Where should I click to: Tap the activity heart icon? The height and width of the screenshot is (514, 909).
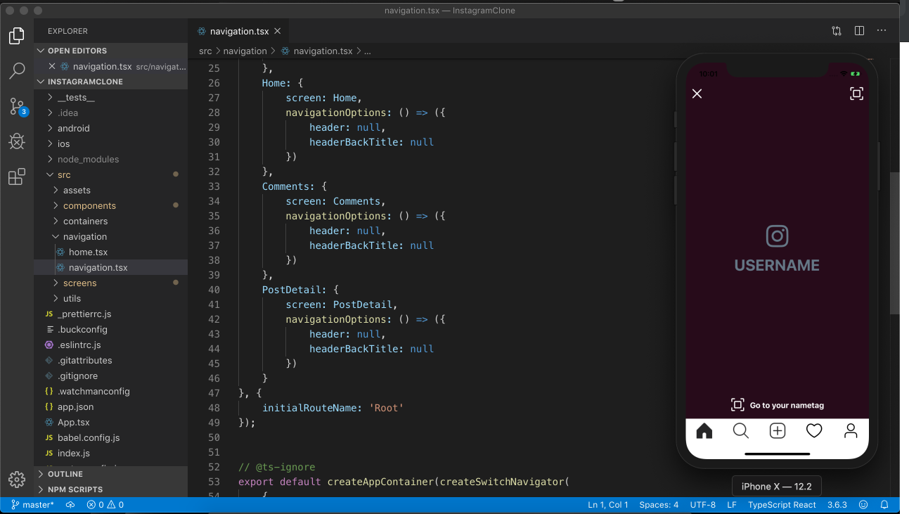pyautogui.click(x=813, y=430)
